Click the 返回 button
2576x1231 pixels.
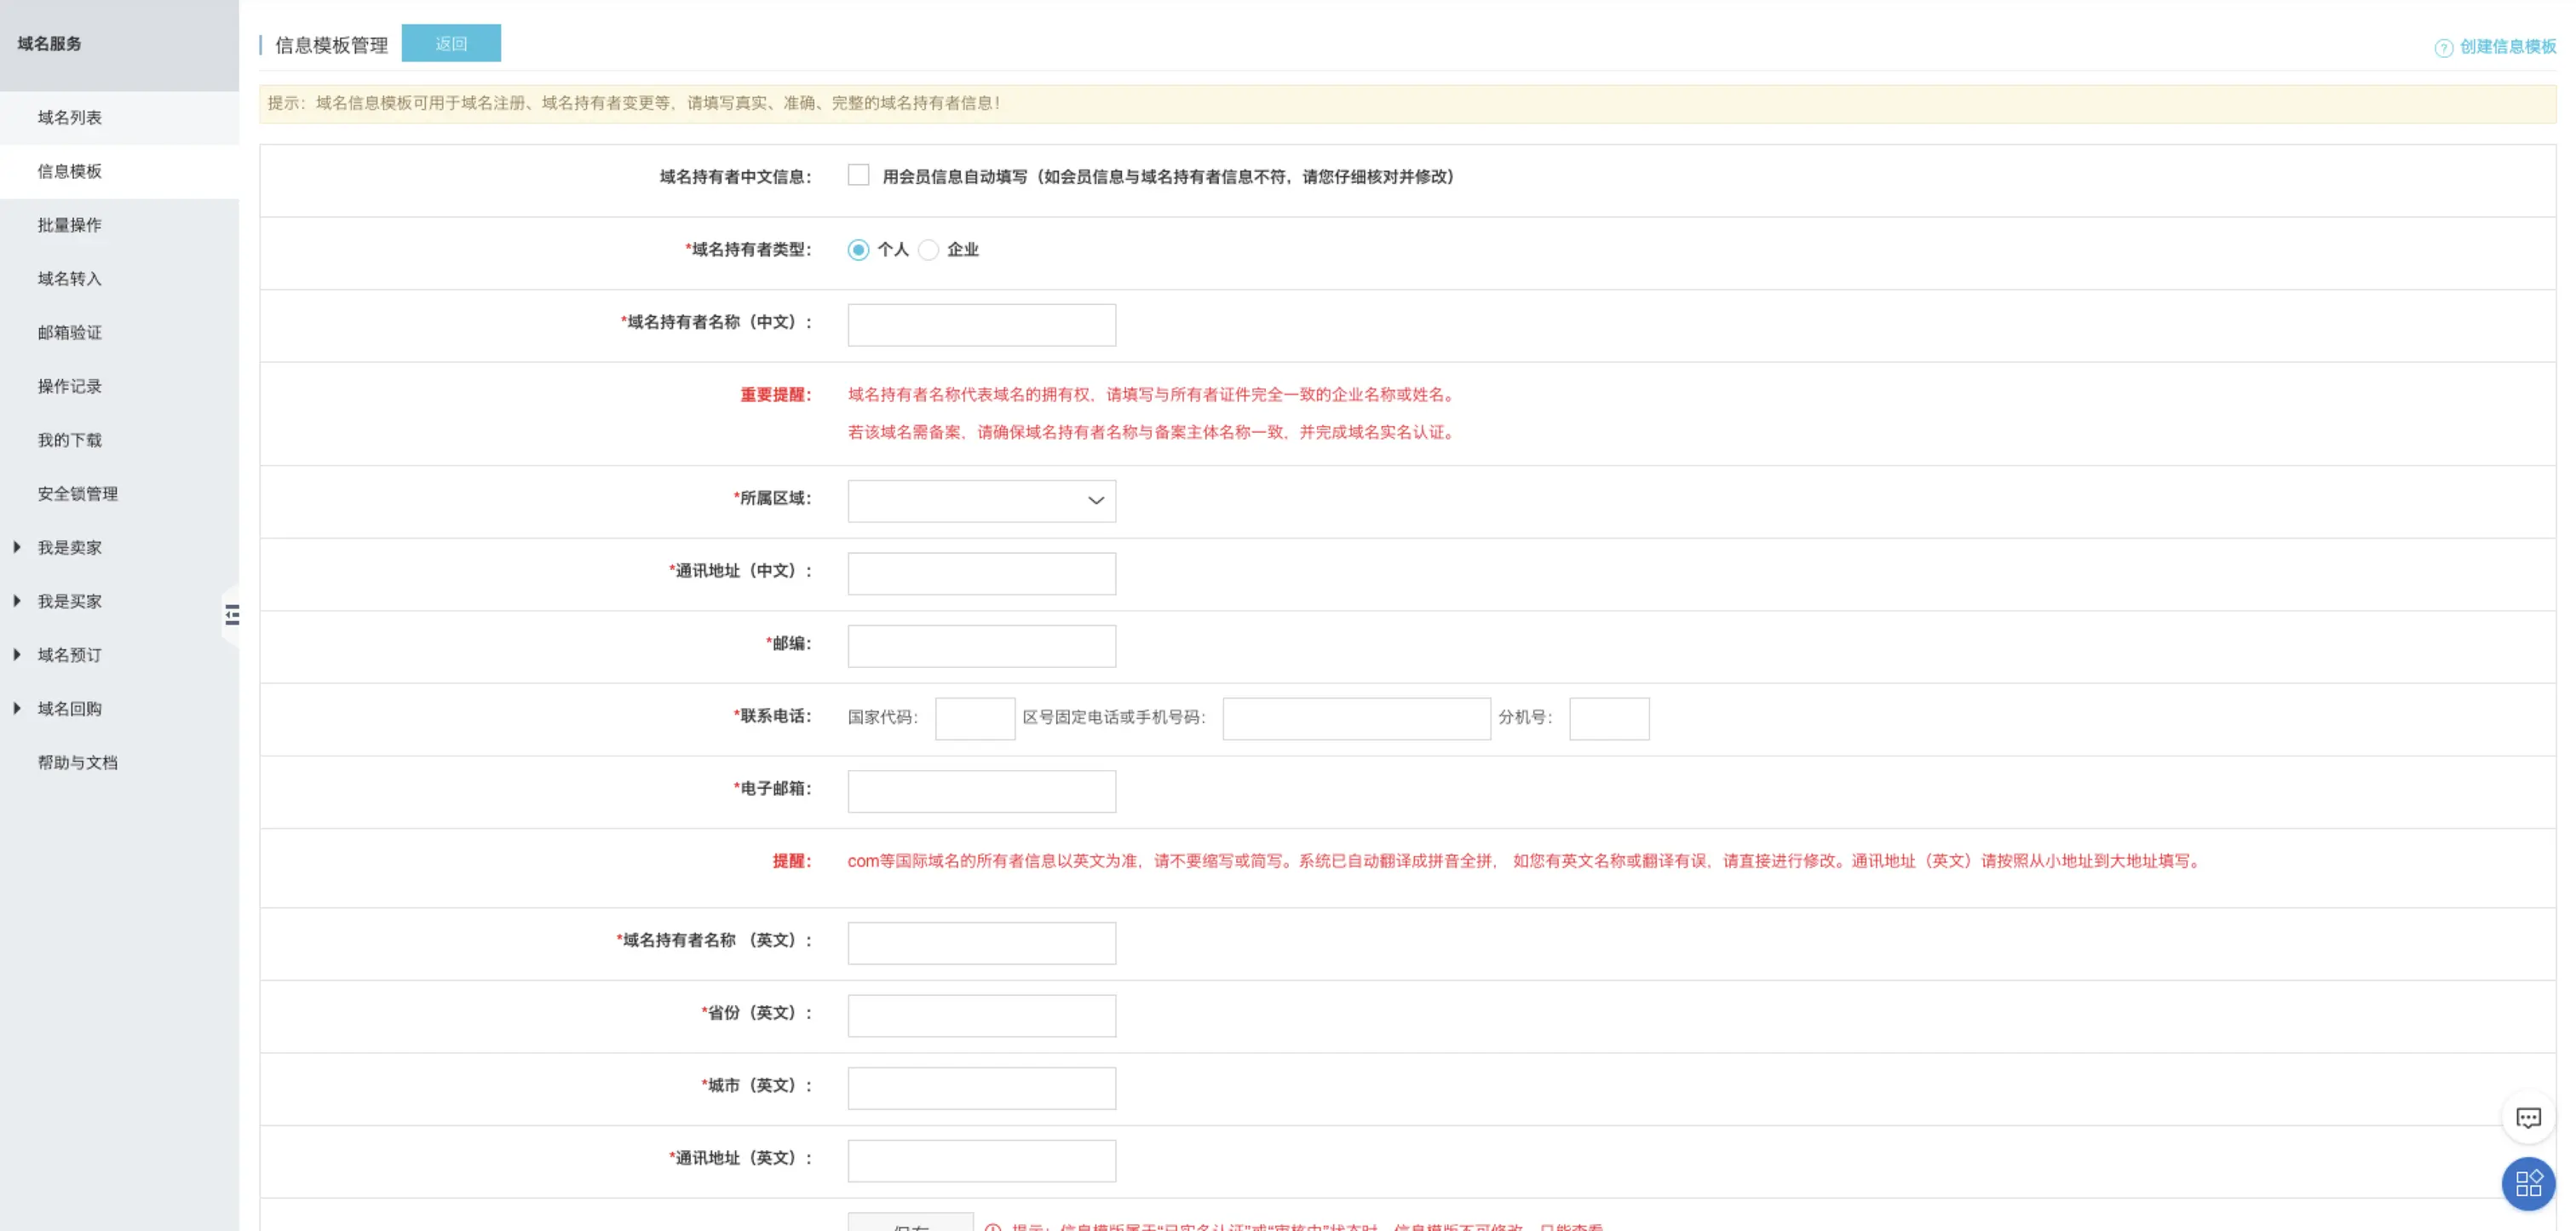tap(451, 44)
